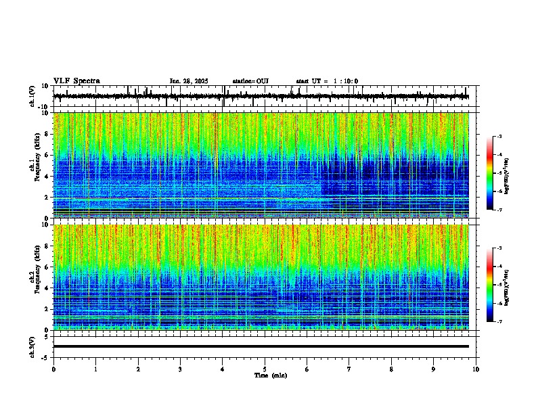
Task: Click the 'ch.3(V)' axis label
Action: pos(32,347)
